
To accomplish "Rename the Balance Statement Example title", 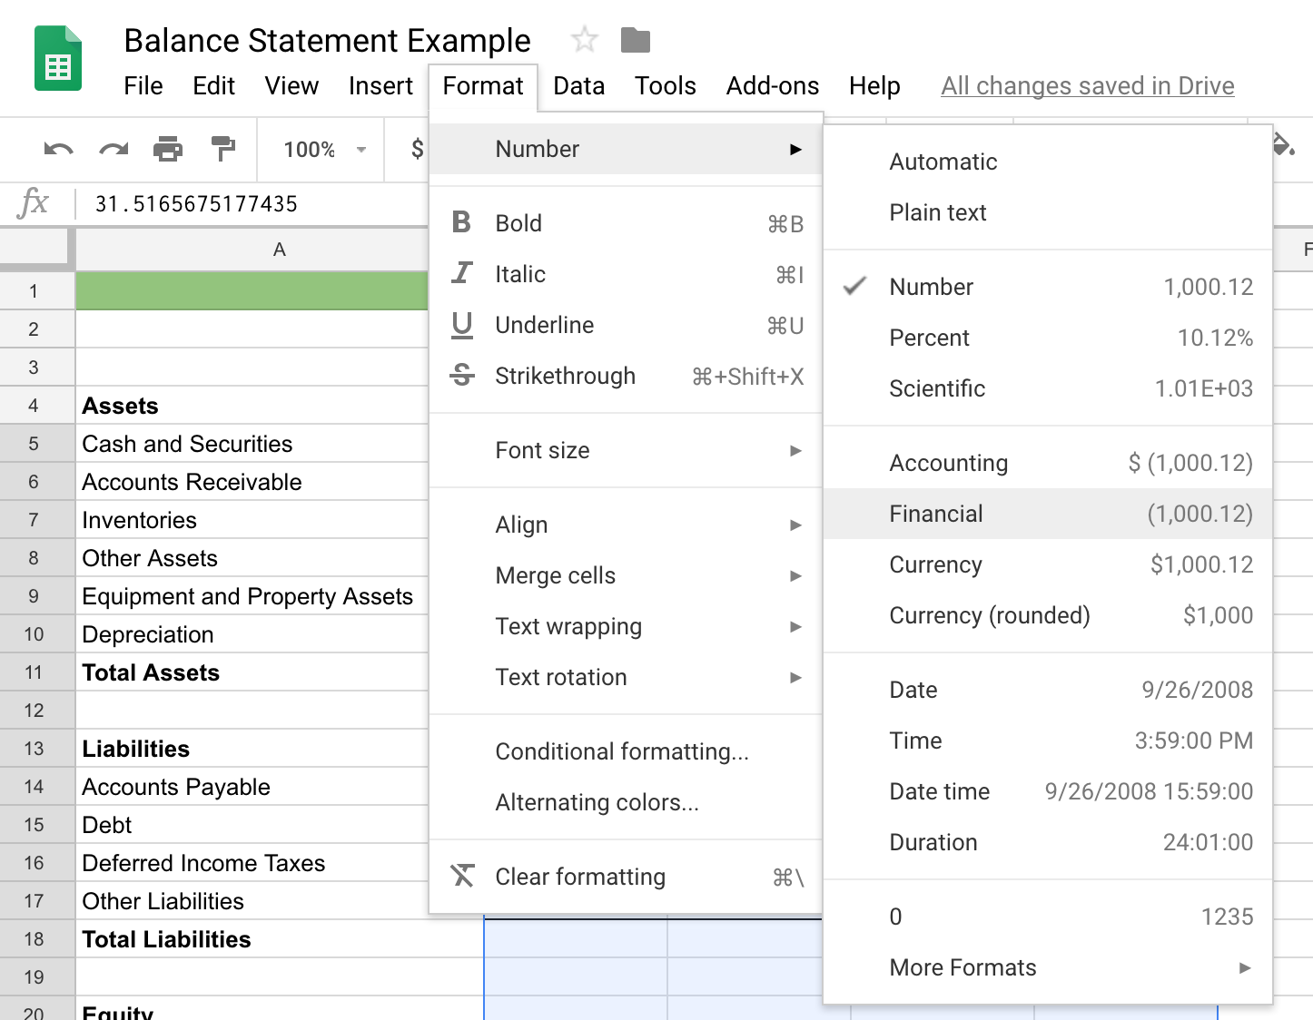I will click(x=327, y=41).
